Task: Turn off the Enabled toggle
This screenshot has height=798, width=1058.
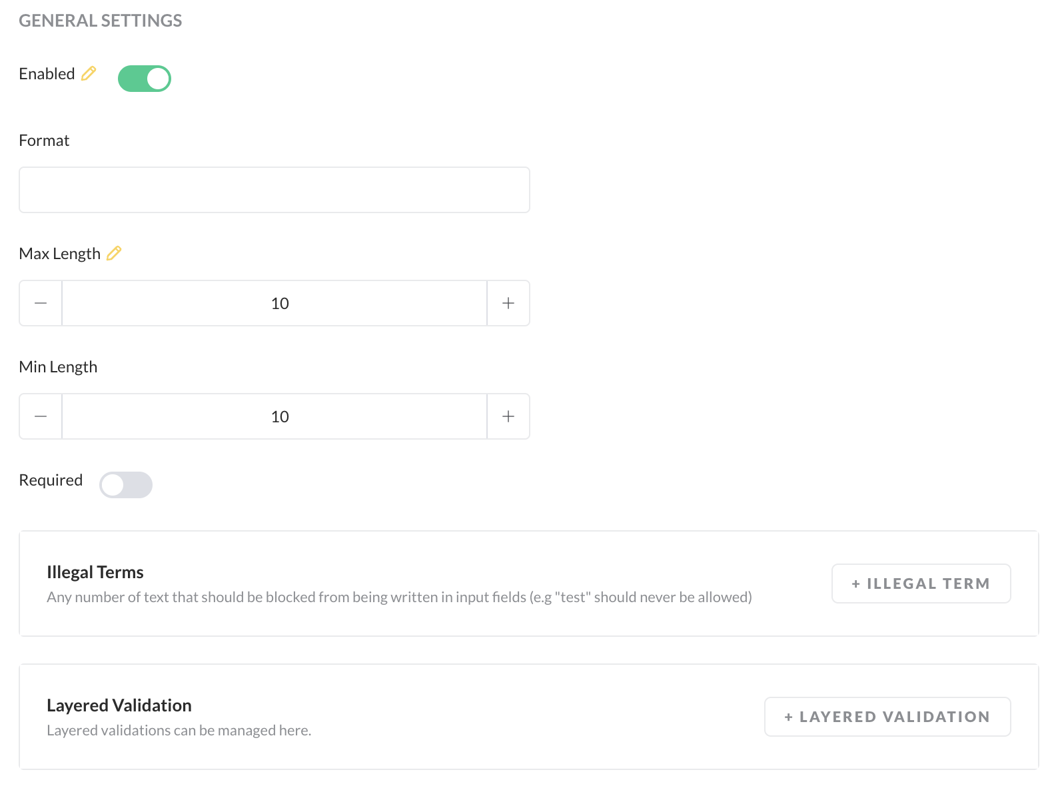Action: (145, 79)
